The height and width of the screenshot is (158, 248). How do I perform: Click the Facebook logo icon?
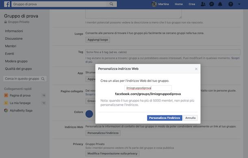coord(7,4)
